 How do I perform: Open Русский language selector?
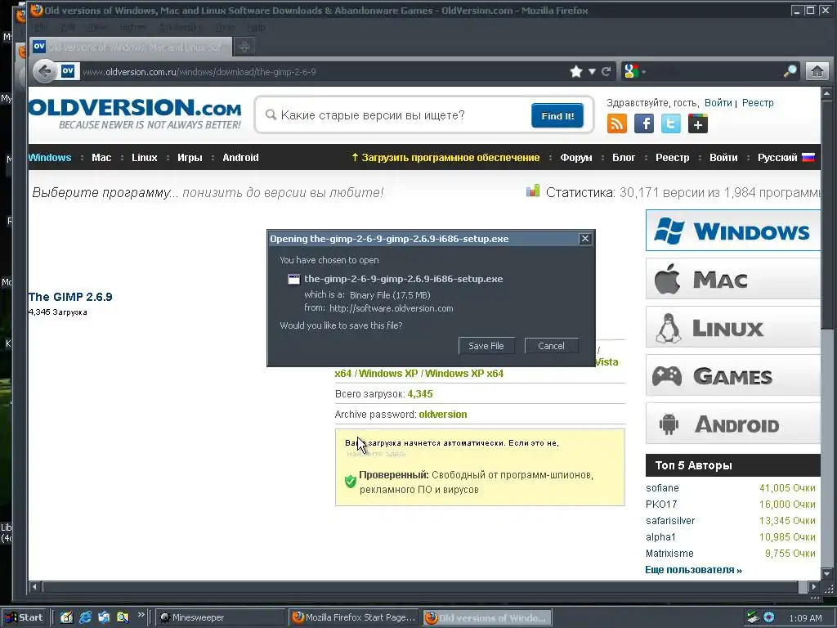pyautogui.click(x=786, y=158)
